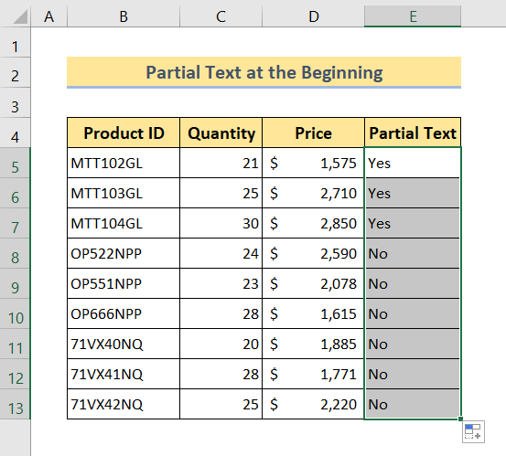Select row 4 header
The height and width of the screenshot is (456, 506).
[x=16, y=133]
